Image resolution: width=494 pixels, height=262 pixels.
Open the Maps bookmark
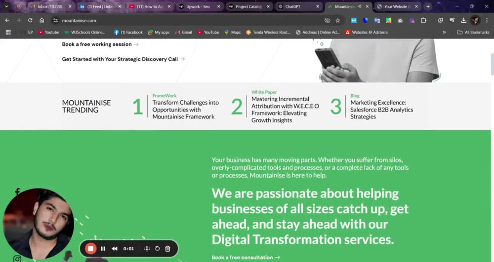tap(233, 33)
